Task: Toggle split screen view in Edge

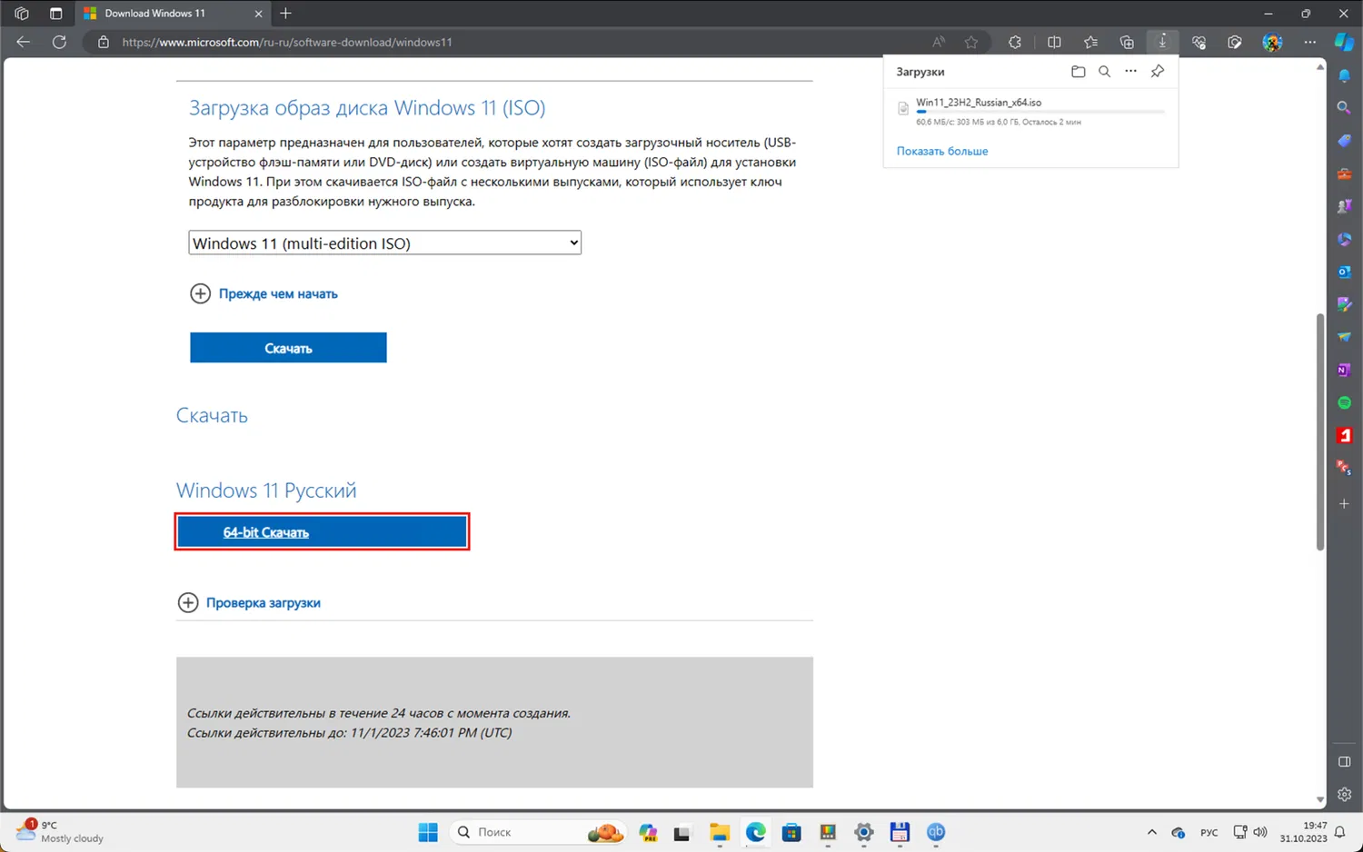Action: tap(1054, 42)
